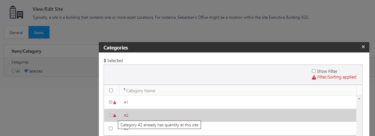Toggle the A1 row checkbox
The height and width of the screenshot is (136, 375).
click(111, 102)
